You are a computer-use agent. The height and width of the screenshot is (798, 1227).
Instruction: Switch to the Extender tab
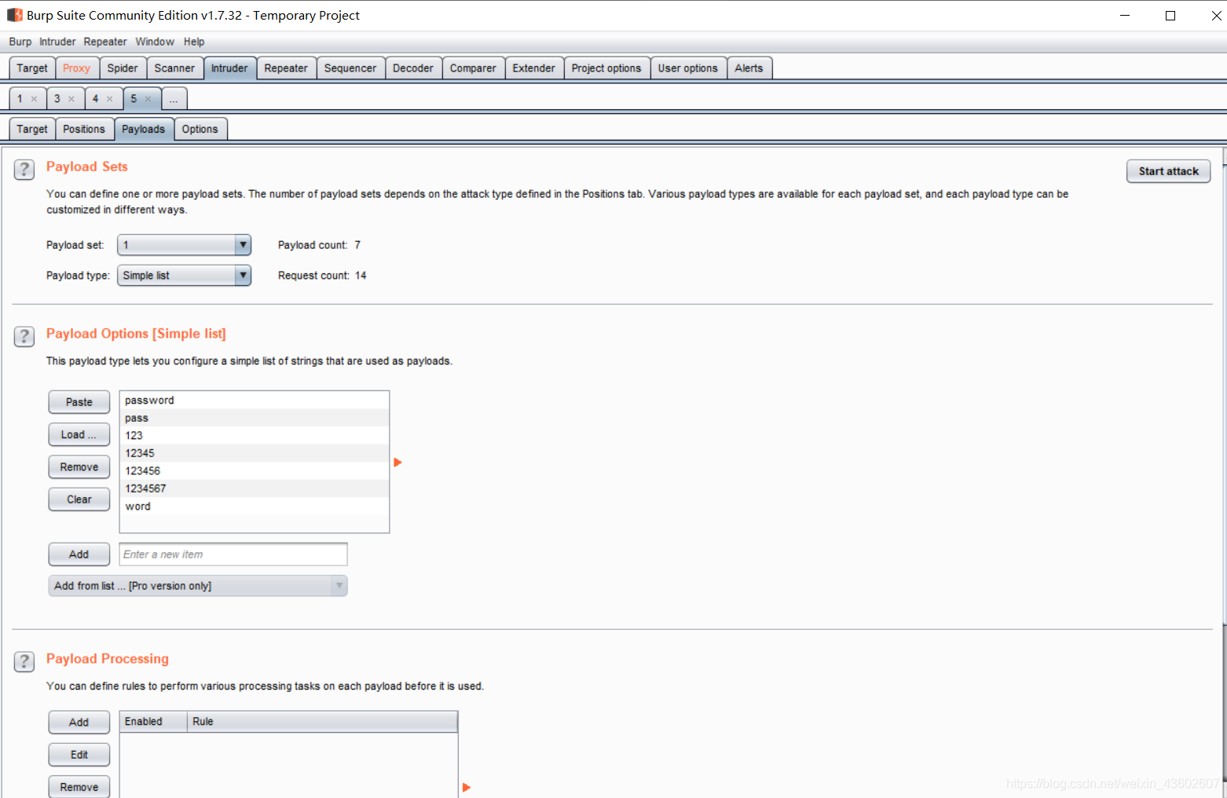coord(534,68)
